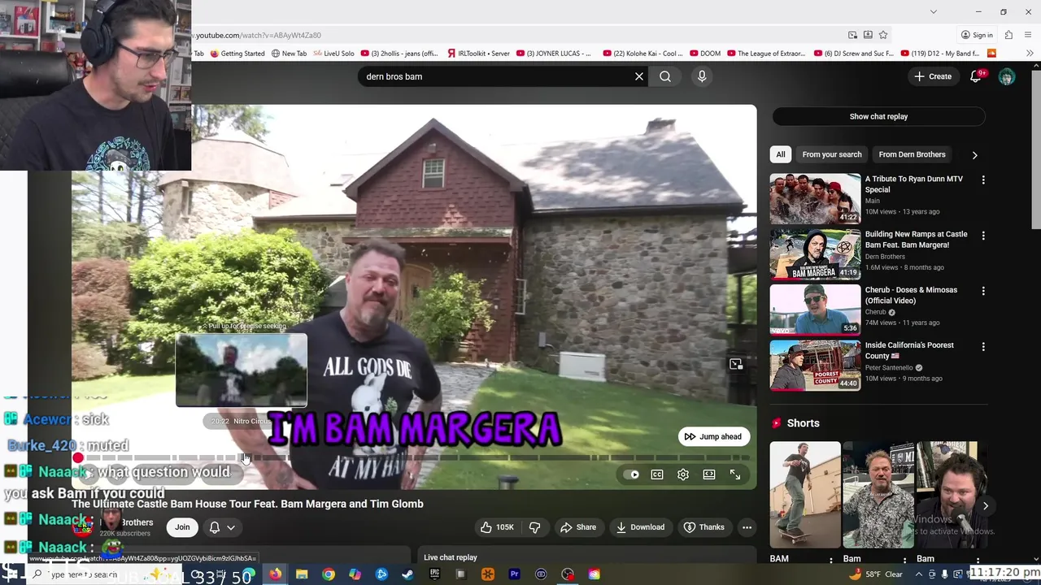Open Getting Started bookmark

point(237,54)
